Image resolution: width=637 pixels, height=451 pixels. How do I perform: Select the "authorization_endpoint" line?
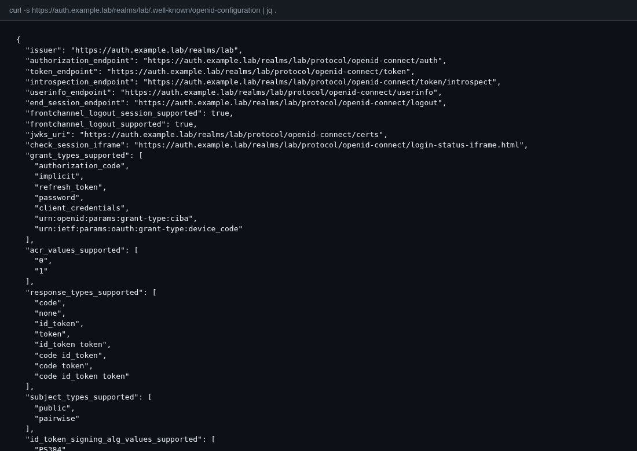[236, 61]
